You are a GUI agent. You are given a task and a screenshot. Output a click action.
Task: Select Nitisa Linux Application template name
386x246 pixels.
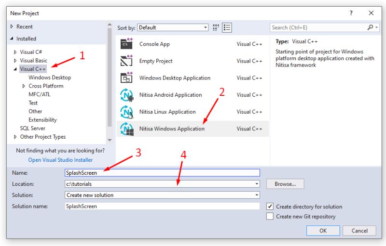click(167, 112)
